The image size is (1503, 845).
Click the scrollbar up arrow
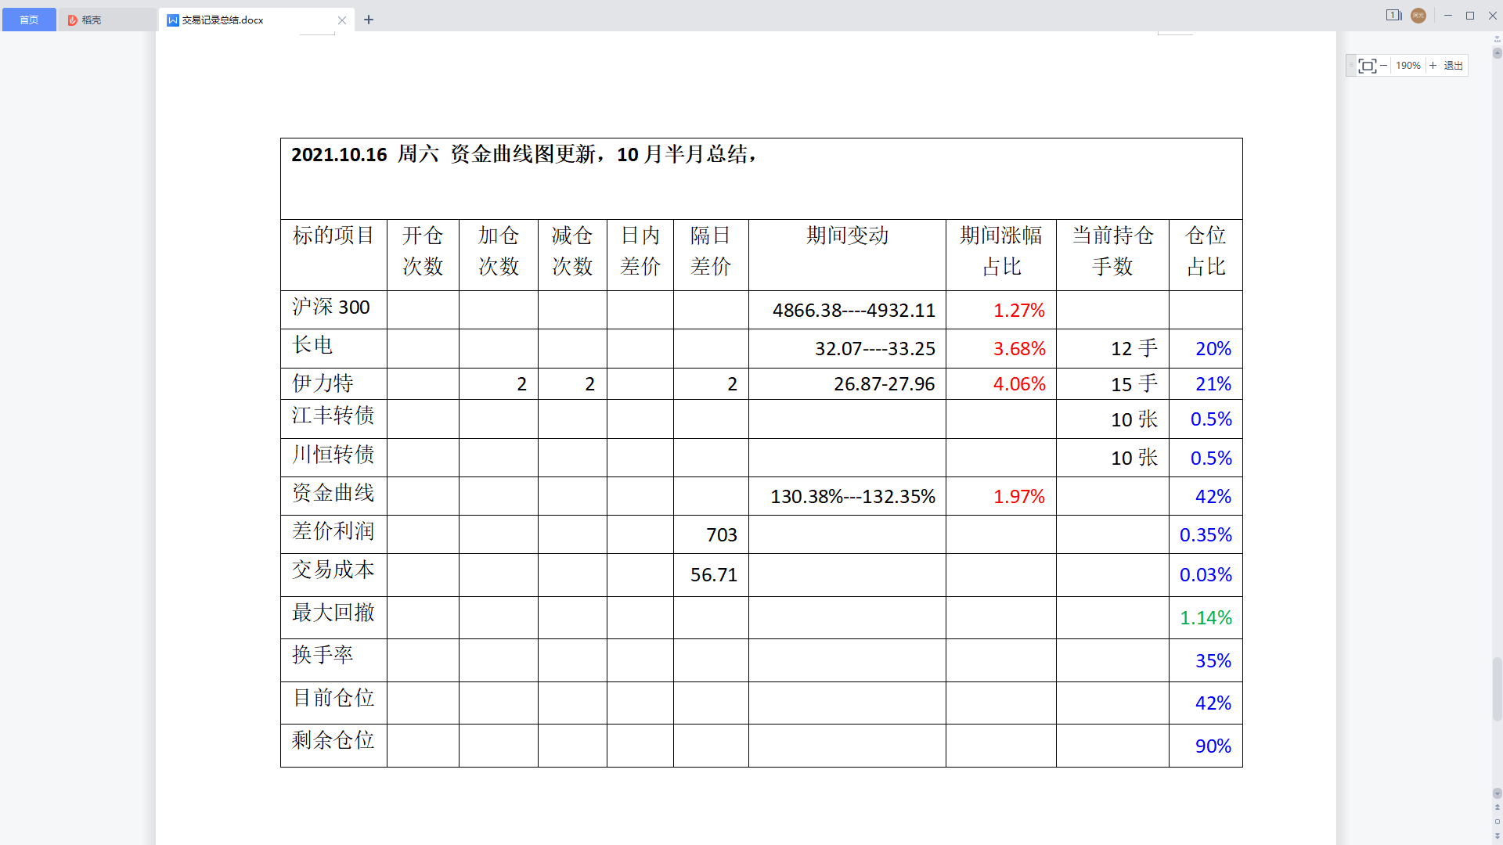coord(1498,53)
